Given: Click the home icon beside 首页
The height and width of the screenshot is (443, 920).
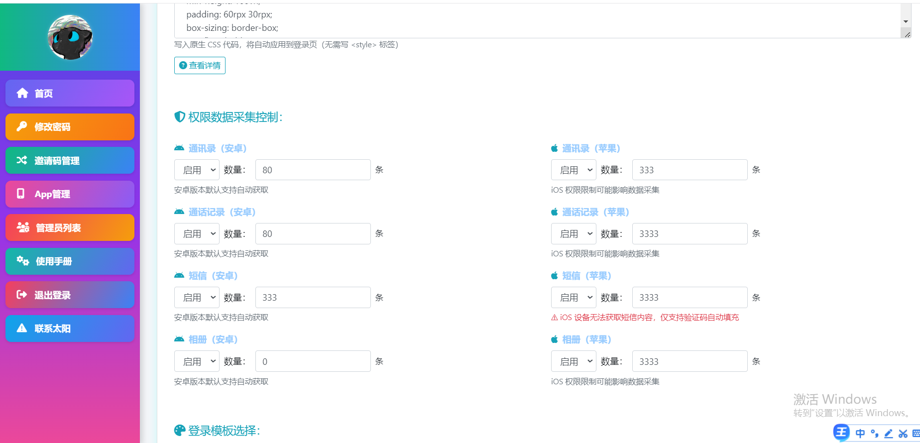Looking at the screenshot, I should click(x=22, y=93).
